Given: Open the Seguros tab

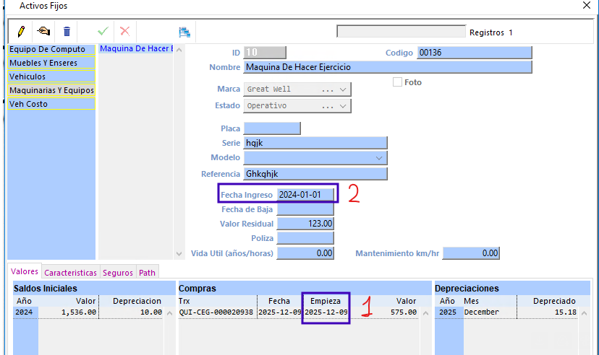Looking at the screenshot, I should (117, 273).
